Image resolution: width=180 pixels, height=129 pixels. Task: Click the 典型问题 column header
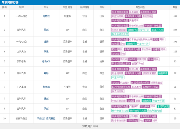click(140, 7)
